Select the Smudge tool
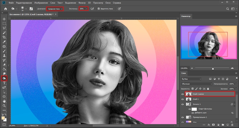Viewport: 239px width, 128px height. (x=4, y=74)
